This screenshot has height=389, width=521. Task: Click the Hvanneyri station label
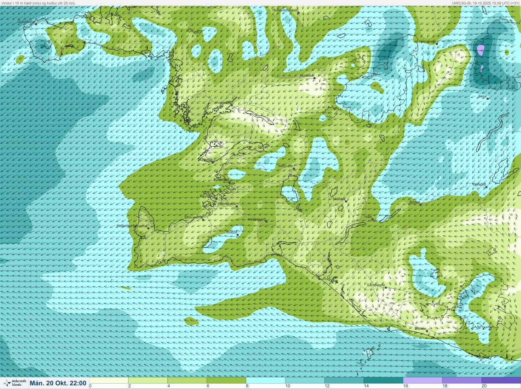click(x=223, y=103)
